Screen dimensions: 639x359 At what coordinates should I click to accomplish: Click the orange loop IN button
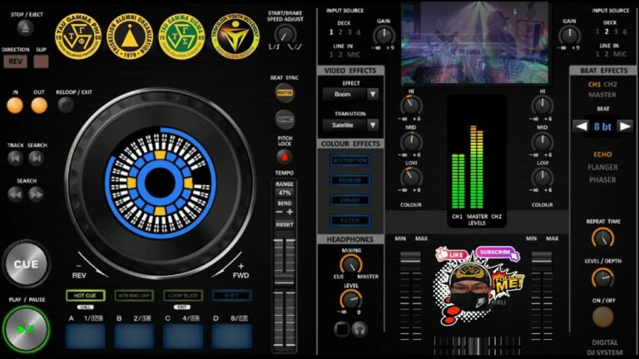point(15,106)
